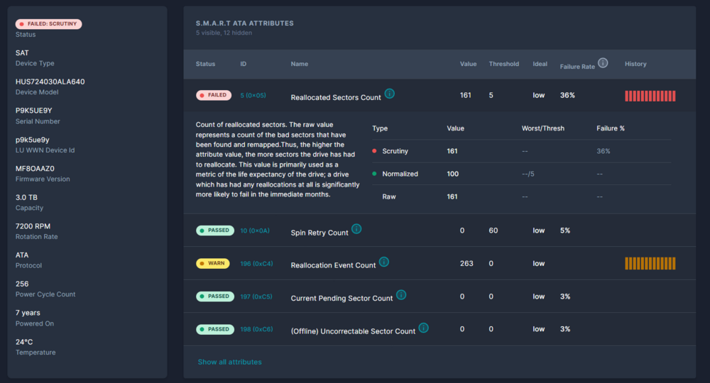Screen dimensions: 710x383
Task: Click the Ideal column header
Action: [540, 64]
